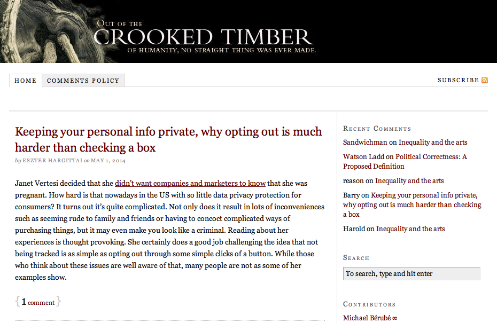Viewport: 497px width, 323px height.
Task: Open the 1 comment link
Action: coord(38,302)
